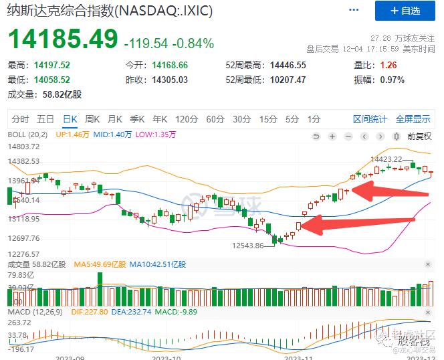Click current price 14185.49
Screen dimensions: 444x360
pyautogui.click(x=63, y=39)
